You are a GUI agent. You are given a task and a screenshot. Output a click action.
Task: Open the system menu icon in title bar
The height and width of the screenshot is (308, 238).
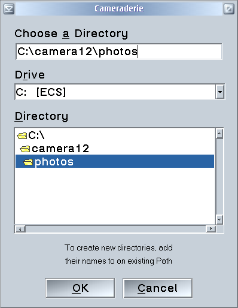(x=9, y=9)
